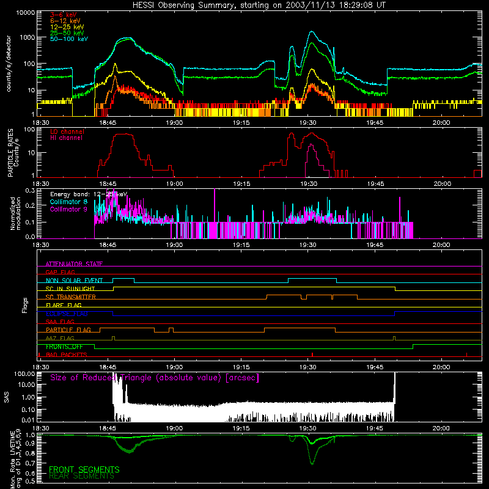This screenshot has width=489, height=489.
Task: Click the AAZ FLAG label
Action: coord(60,338)
